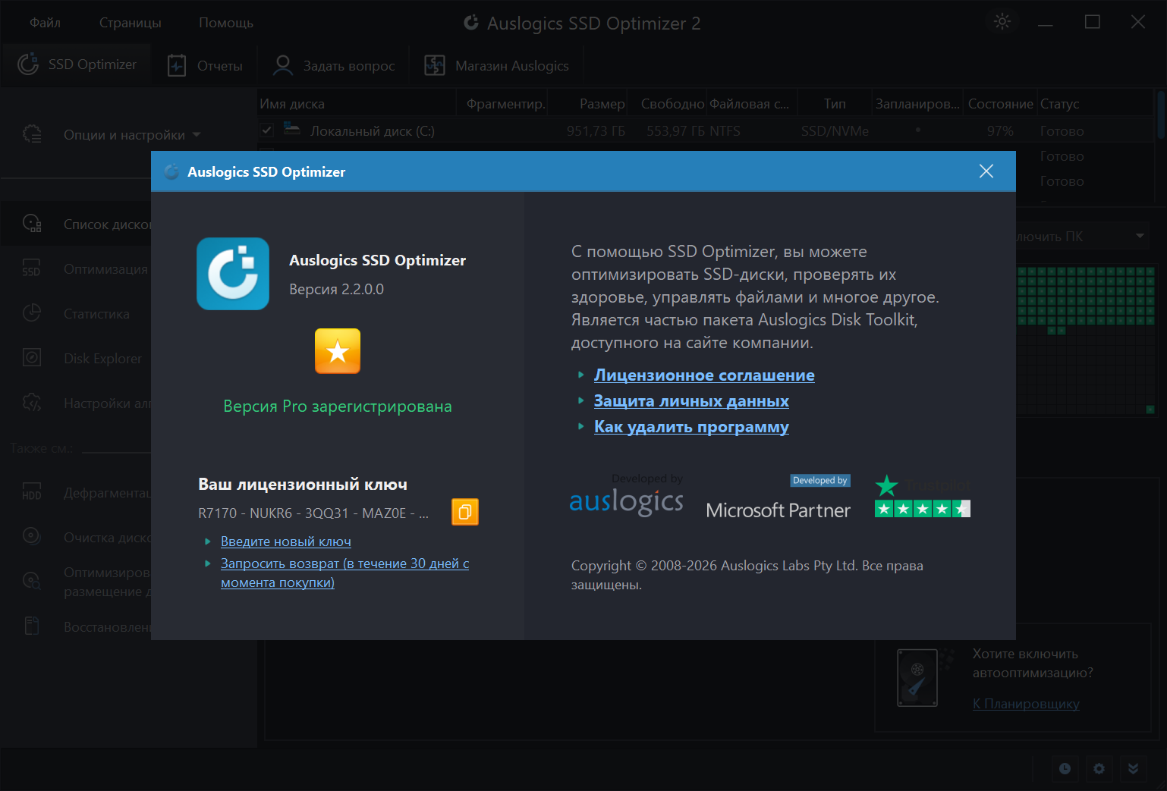Copy the license key with the orange icon
The width and height of the screenshot is (1167, 791).
[x=464, y=512]
